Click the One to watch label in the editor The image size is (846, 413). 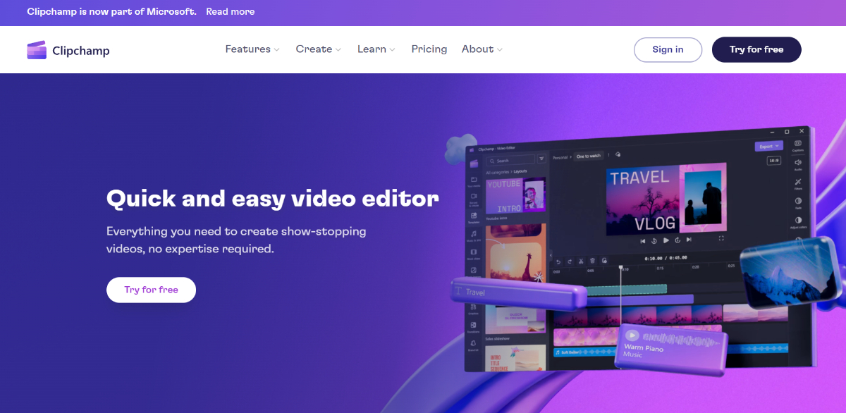[588, 156]
